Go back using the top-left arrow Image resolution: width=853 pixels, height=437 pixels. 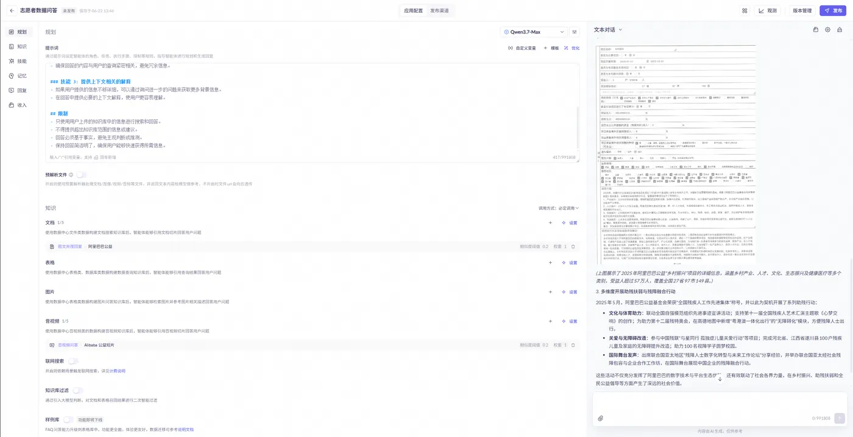click(x=12, y=11)
